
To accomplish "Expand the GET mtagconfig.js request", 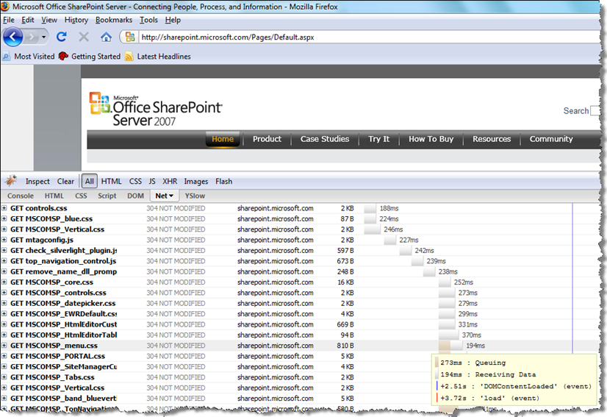I will [4, 240].
